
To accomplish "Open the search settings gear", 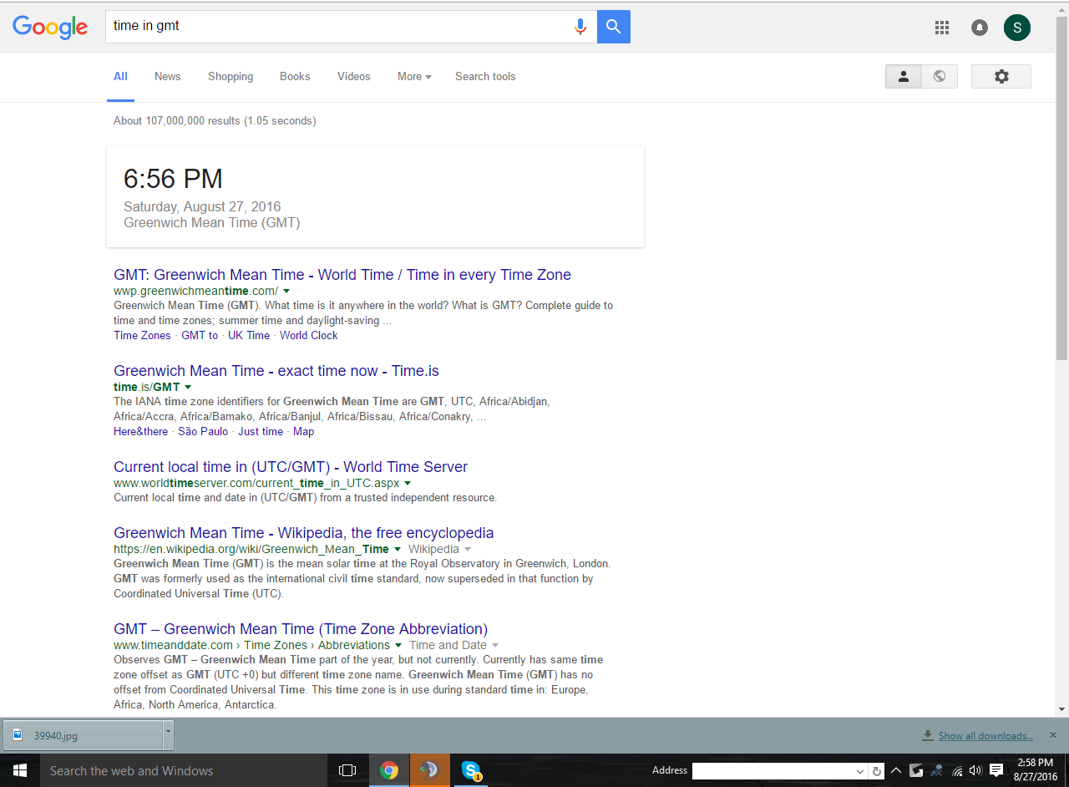I will coord(1001,76).
